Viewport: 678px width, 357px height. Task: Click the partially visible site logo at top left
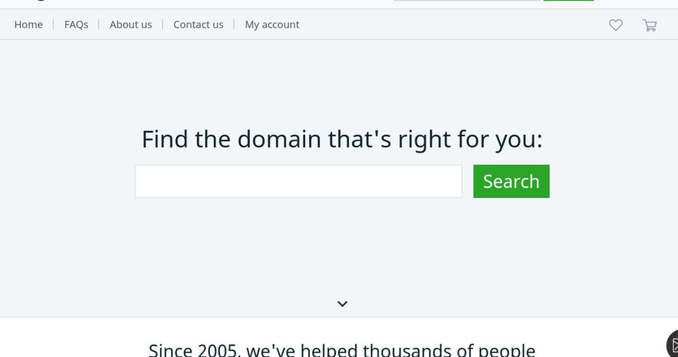(x=41, y=0)
